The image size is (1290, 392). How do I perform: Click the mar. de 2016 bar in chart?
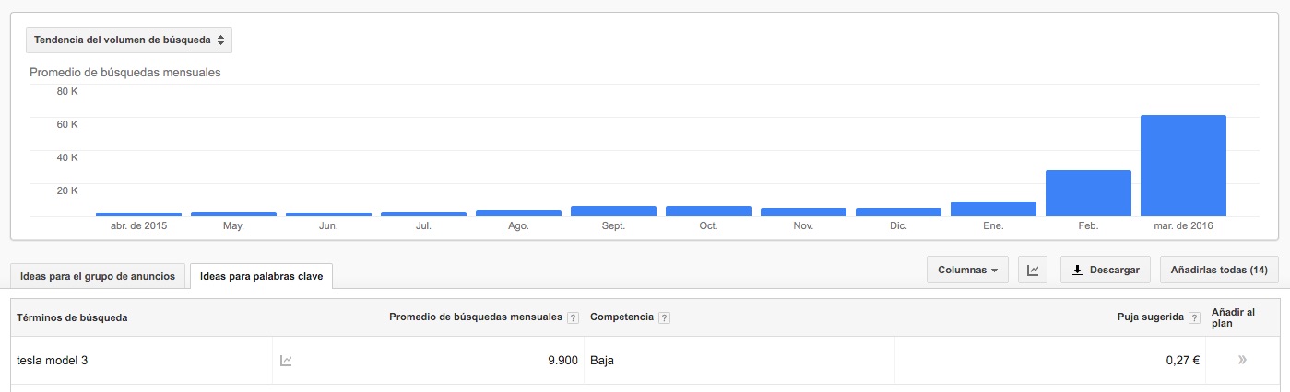point(1183,166)
